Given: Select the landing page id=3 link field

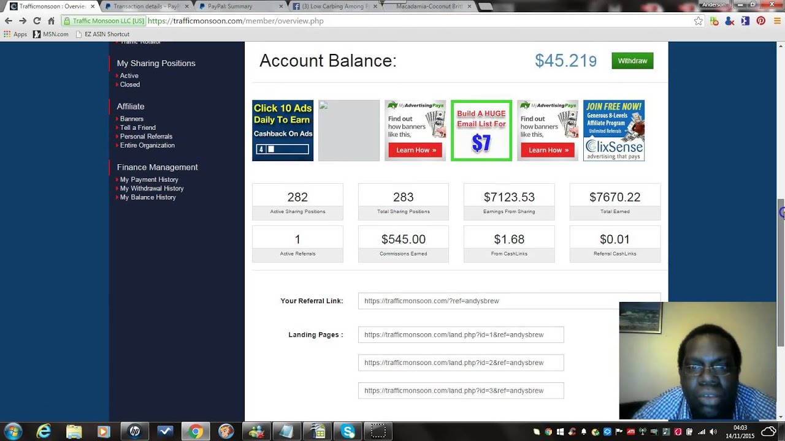Looking at the screenshot, I should (x=461, y=391).
